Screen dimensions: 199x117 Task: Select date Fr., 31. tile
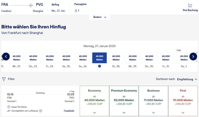click(x=166, y=58)
